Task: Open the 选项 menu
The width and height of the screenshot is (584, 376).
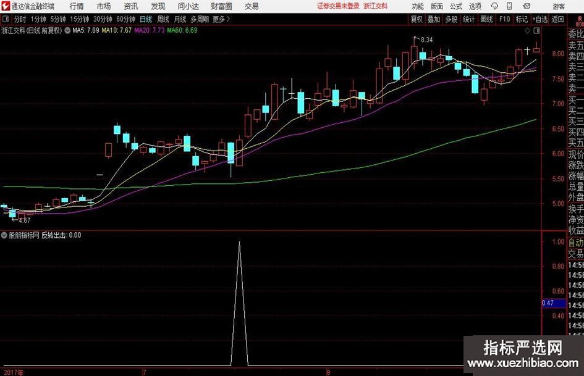Action: click(x=475, y=6)
